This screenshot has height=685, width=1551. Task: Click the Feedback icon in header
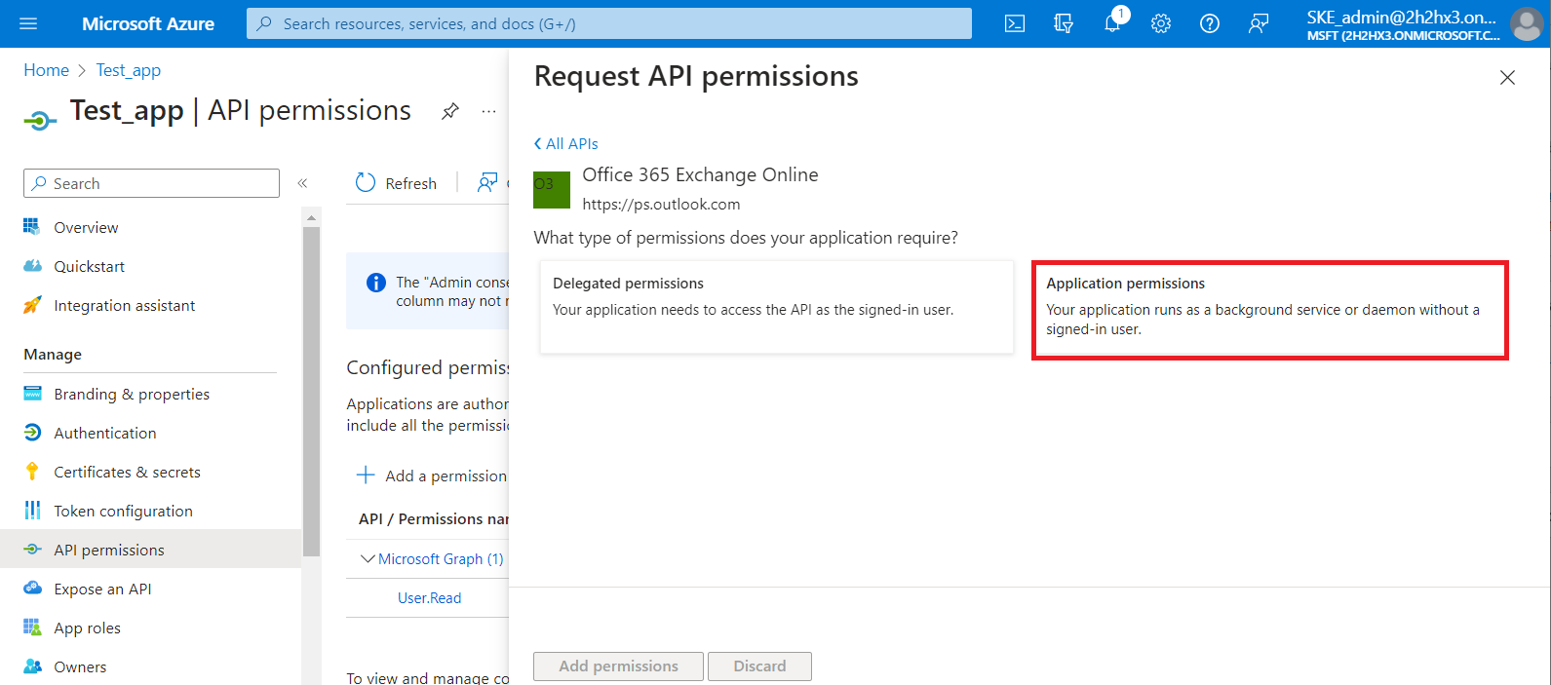1259,23
